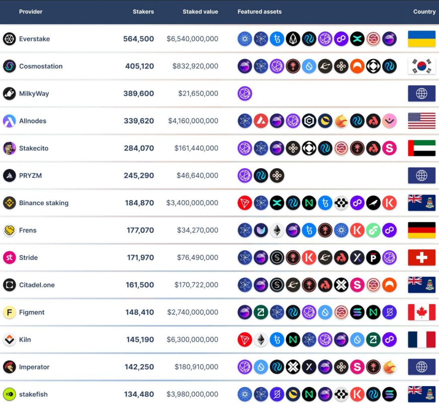Open the Allnodes provider link
Viewport: 439px width, 403px height.
pos(33,121)
